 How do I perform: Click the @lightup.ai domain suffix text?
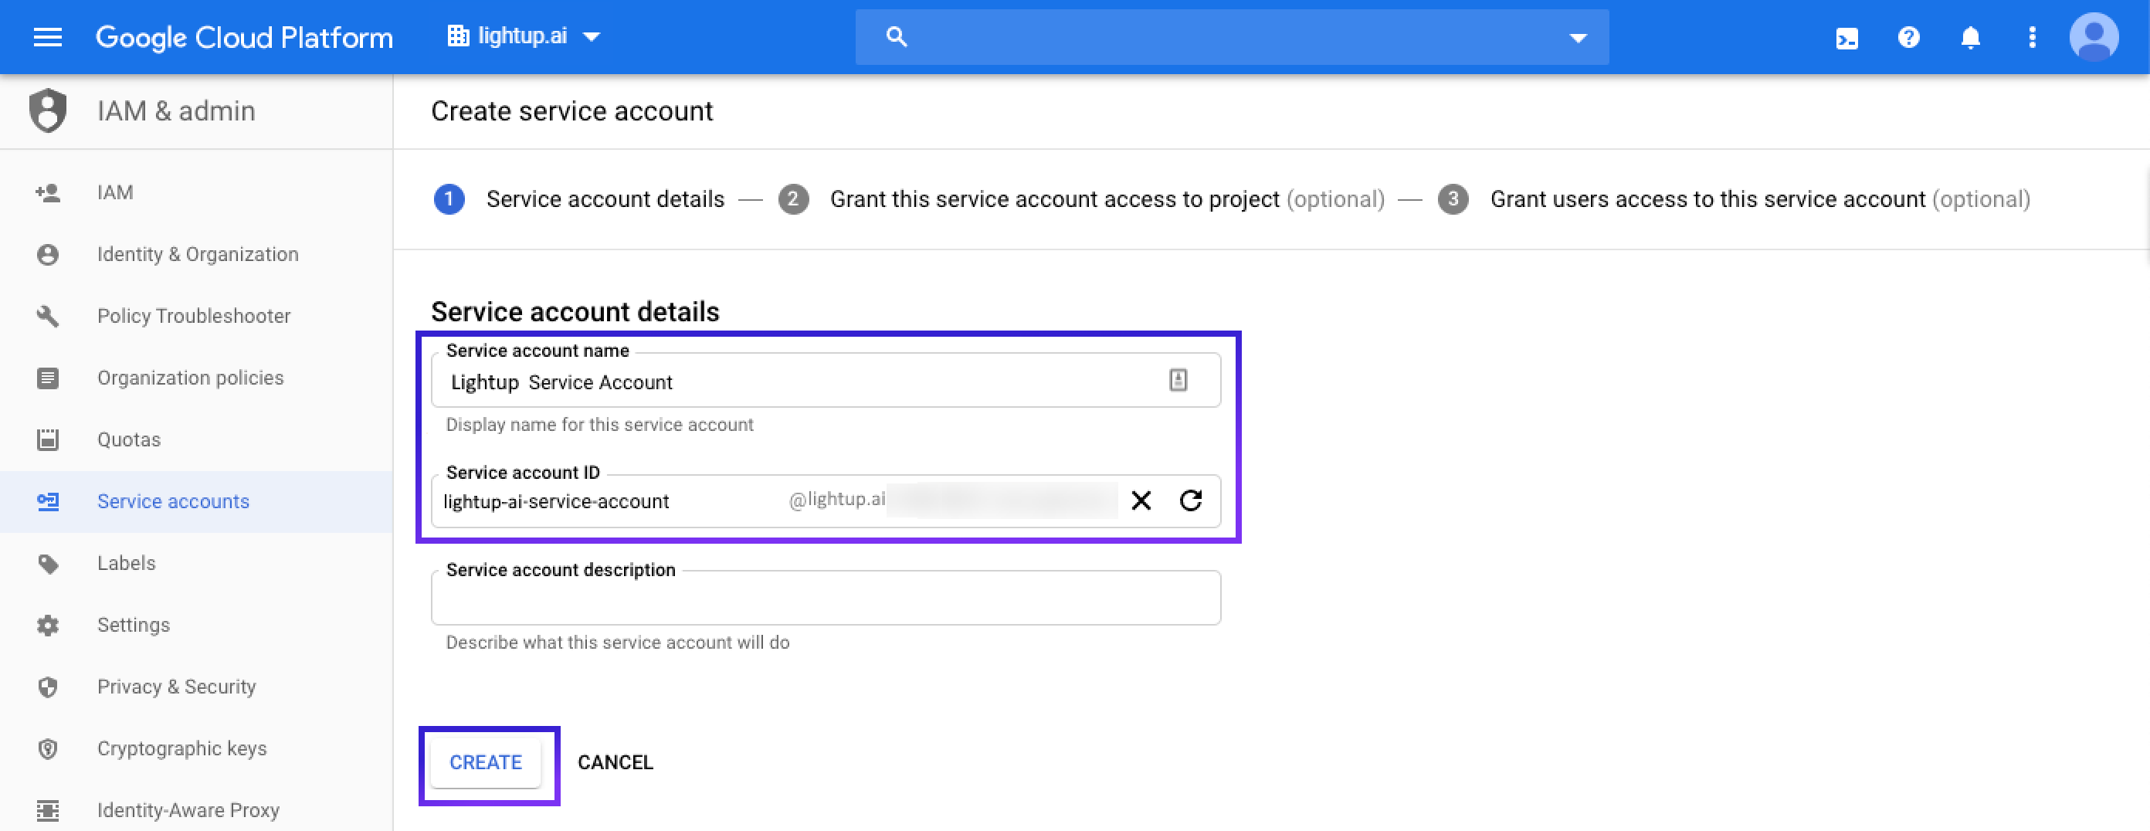pyautogui.click(x=837, y=499)
